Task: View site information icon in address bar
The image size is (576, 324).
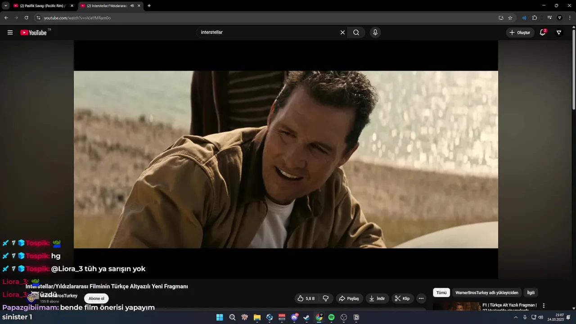Action: click(x=38, y=18)
